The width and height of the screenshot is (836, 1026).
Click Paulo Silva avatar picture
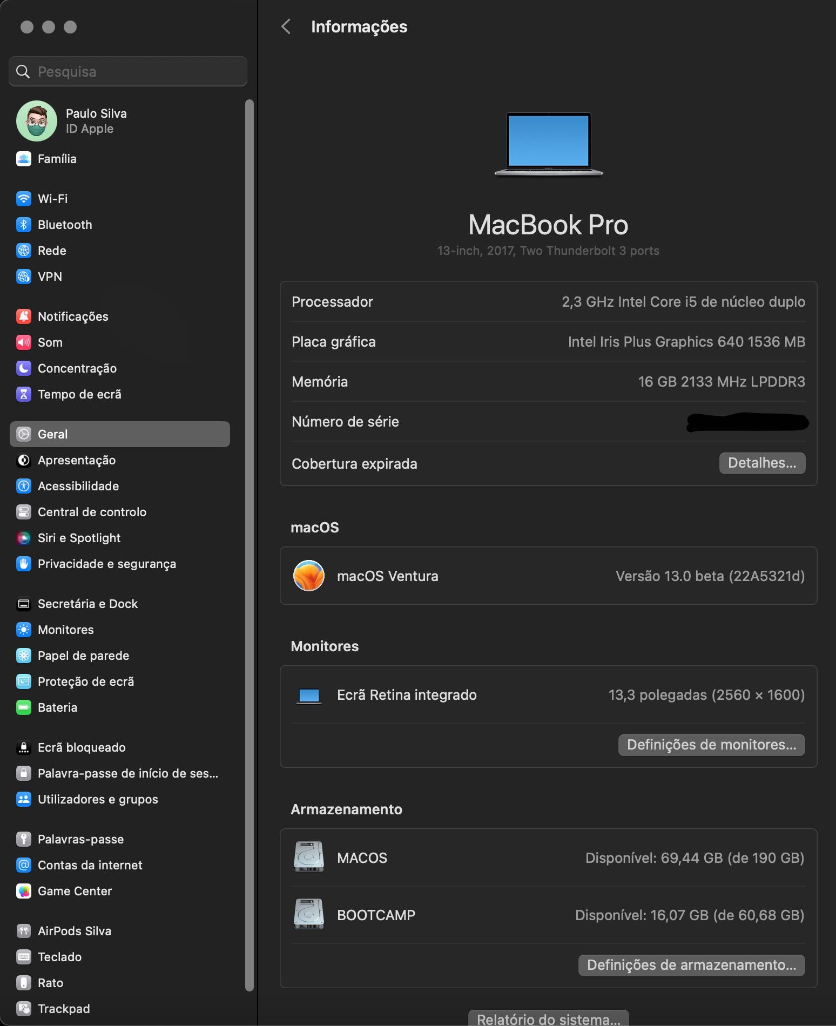click(x=37, y=121)
